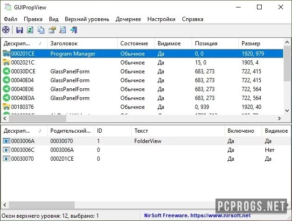Click status text Окон верхнего уровня: 12

[35, 216]
